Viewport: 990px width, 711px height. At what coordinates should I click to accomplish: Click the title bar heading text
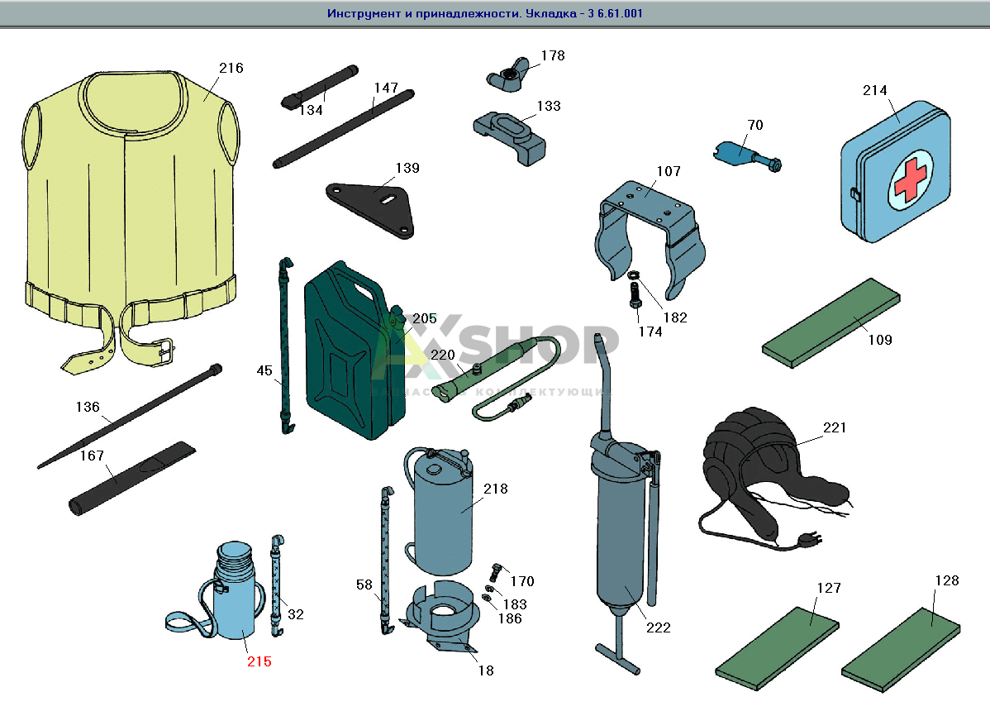[x=485, y=14]
